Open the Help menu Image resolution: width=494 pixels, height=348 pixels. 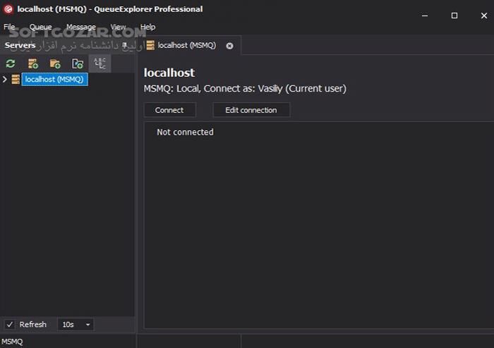pyautogui.click(x=147, y=27)
